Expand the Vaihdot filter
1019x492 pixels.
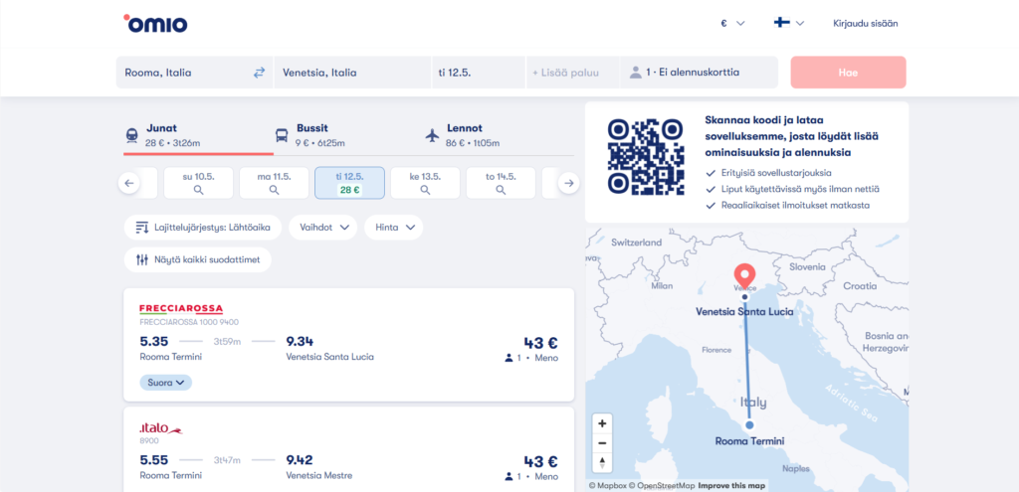pyautogui.click(x=322, y=228)
